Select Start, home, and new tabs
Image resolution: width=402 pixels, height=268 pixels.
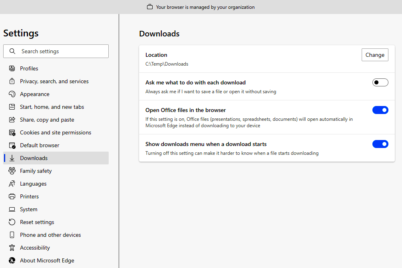(x=56, y=107)
